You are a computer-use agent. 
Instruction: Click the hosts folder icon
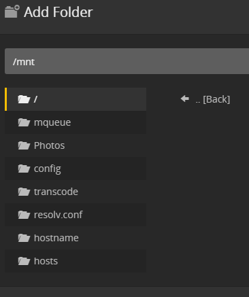24,261
